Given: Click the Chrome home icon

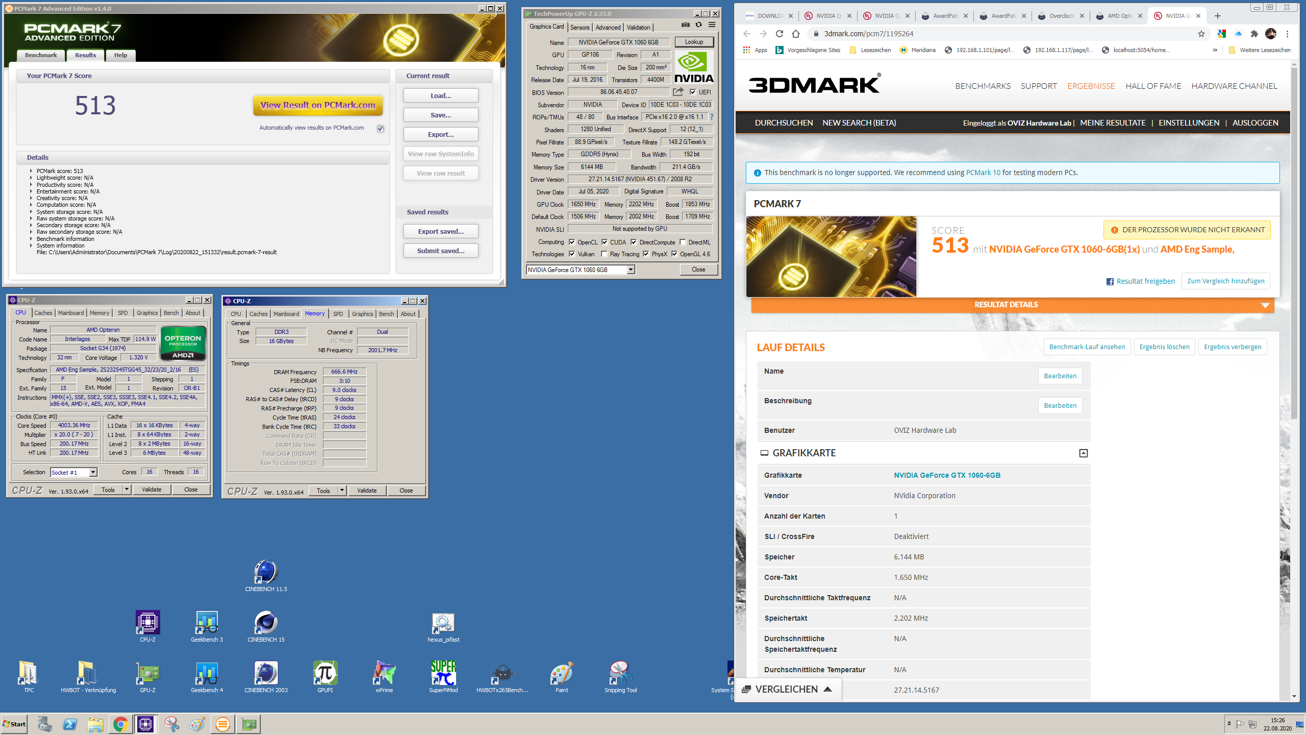Looking at the screenshot, I should 796,34.
